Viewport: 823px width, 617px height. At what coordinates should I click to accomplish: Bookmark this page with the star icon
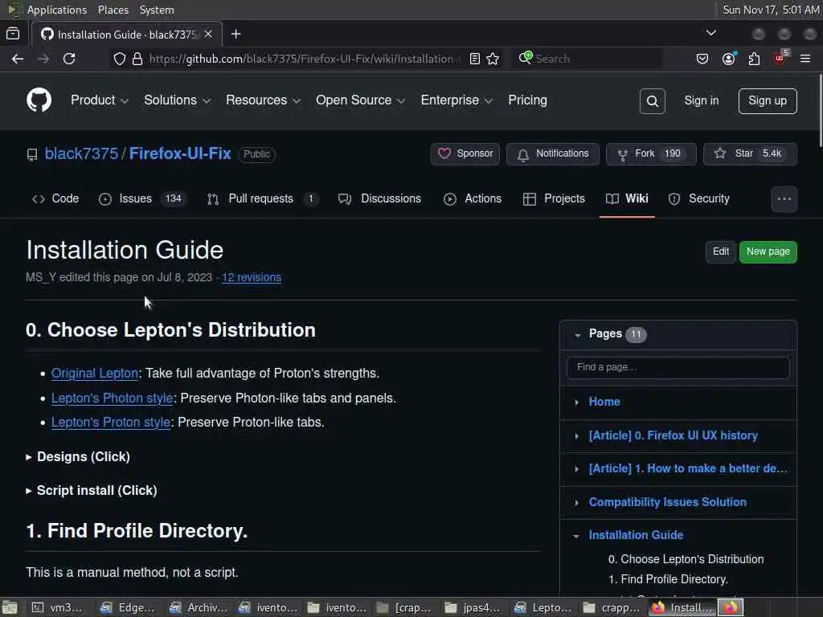[493, 59]
